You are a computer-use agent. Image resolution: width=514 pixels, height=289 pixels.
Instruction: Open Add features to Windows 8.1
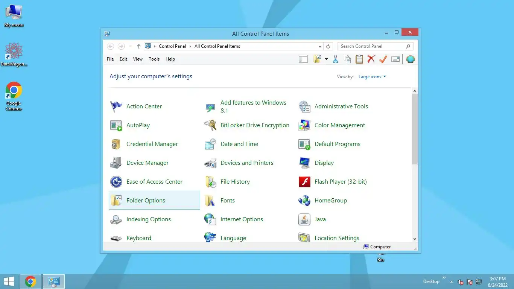[245, 106]
